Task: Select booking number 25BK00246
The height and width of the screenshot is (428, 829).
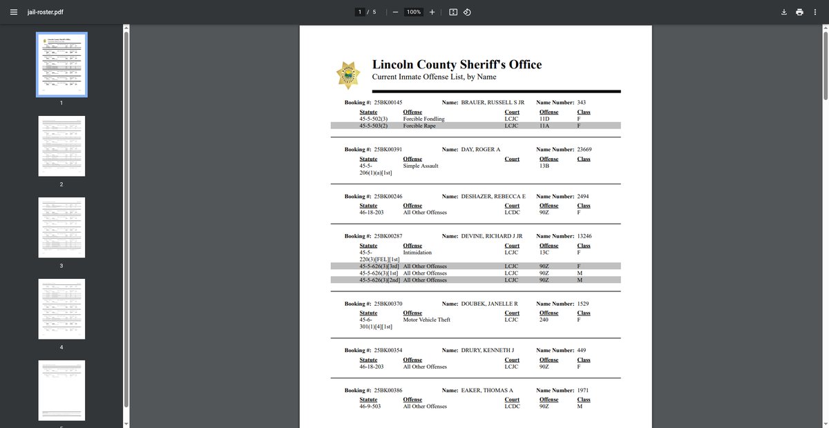Action: [x=388, y=196]
